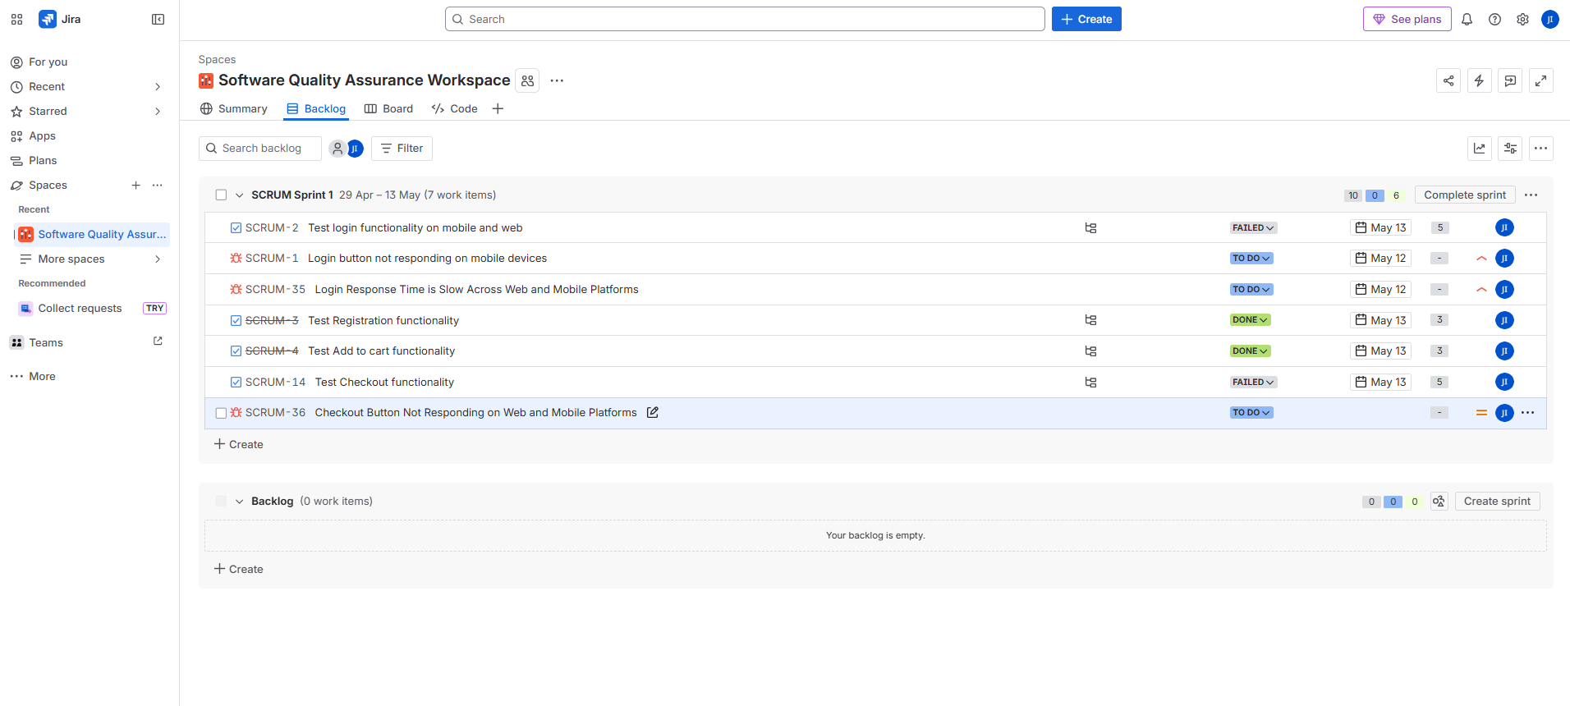
Task: Click See plans button
Action: [1407, 19]
